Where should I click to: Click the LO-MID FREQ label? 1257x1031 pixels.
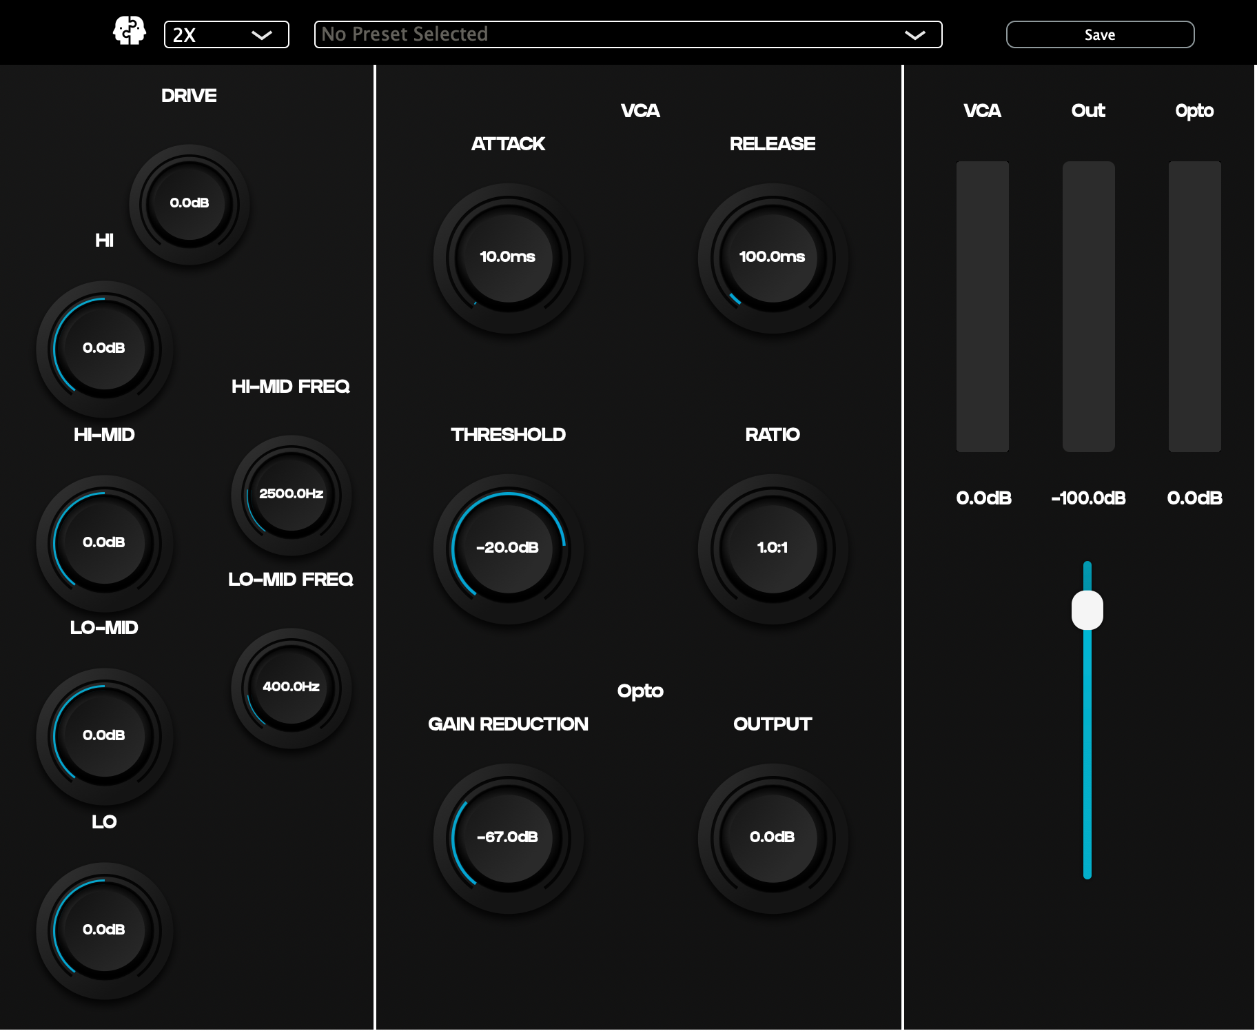click(291, 580)
